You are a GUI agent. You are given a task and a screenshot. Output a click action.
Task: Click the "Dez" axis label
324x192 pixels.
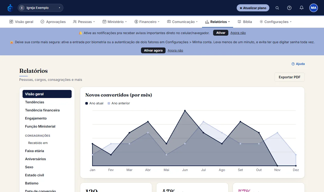click(296, 170)
